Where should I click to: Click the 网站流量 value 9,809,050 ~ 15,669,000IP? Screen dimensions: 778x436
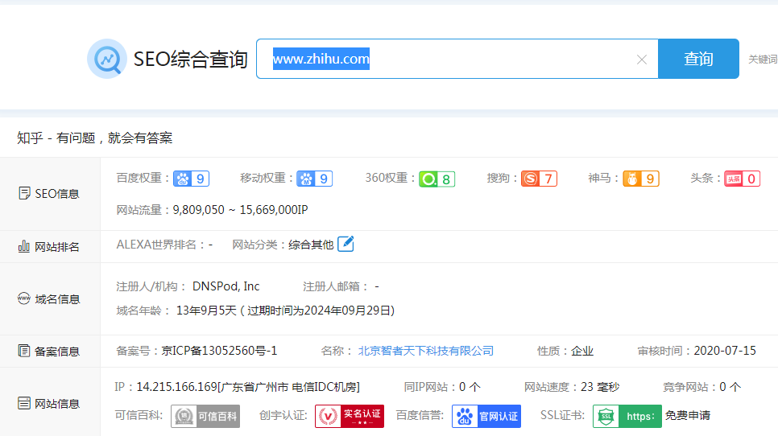click(240, 210)
